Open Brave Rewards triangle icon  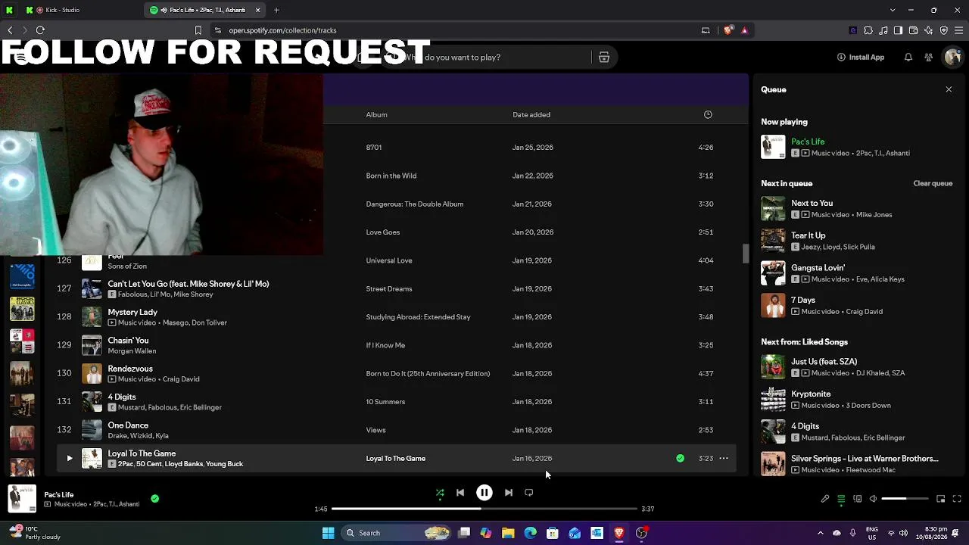(744, 30)
